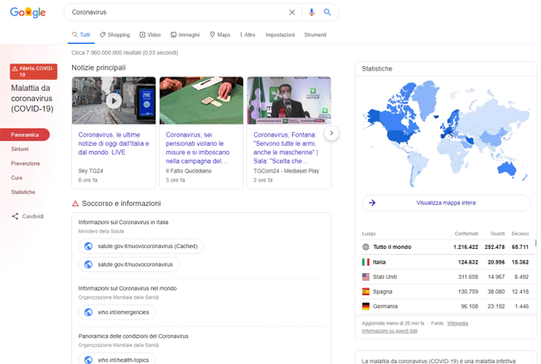Clear the search box with the X icon

(x=292, y=12)
